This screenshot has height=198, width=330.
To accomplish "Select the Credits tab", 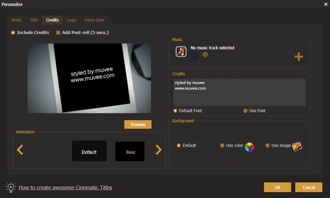I will tap(52, 20).
